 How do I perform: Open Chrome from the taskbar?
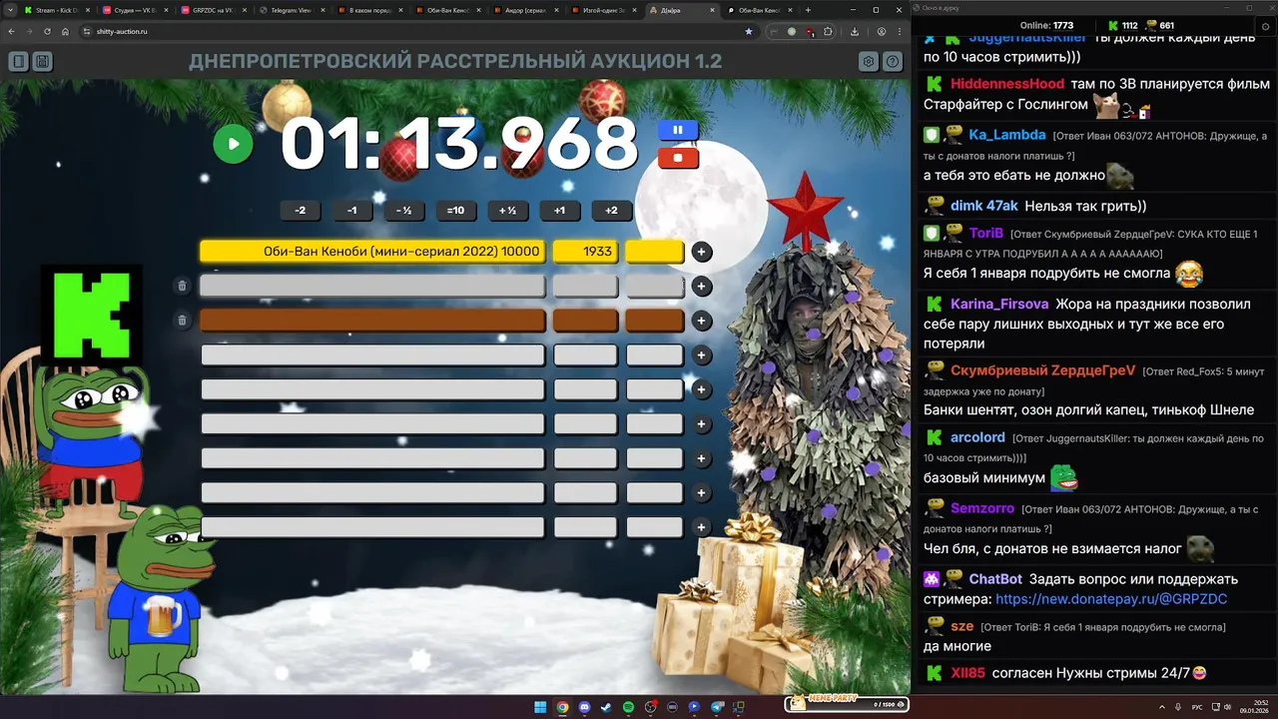point(562,707)
